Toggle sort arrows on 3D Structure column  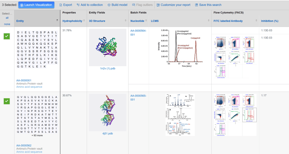pos(126,20)
